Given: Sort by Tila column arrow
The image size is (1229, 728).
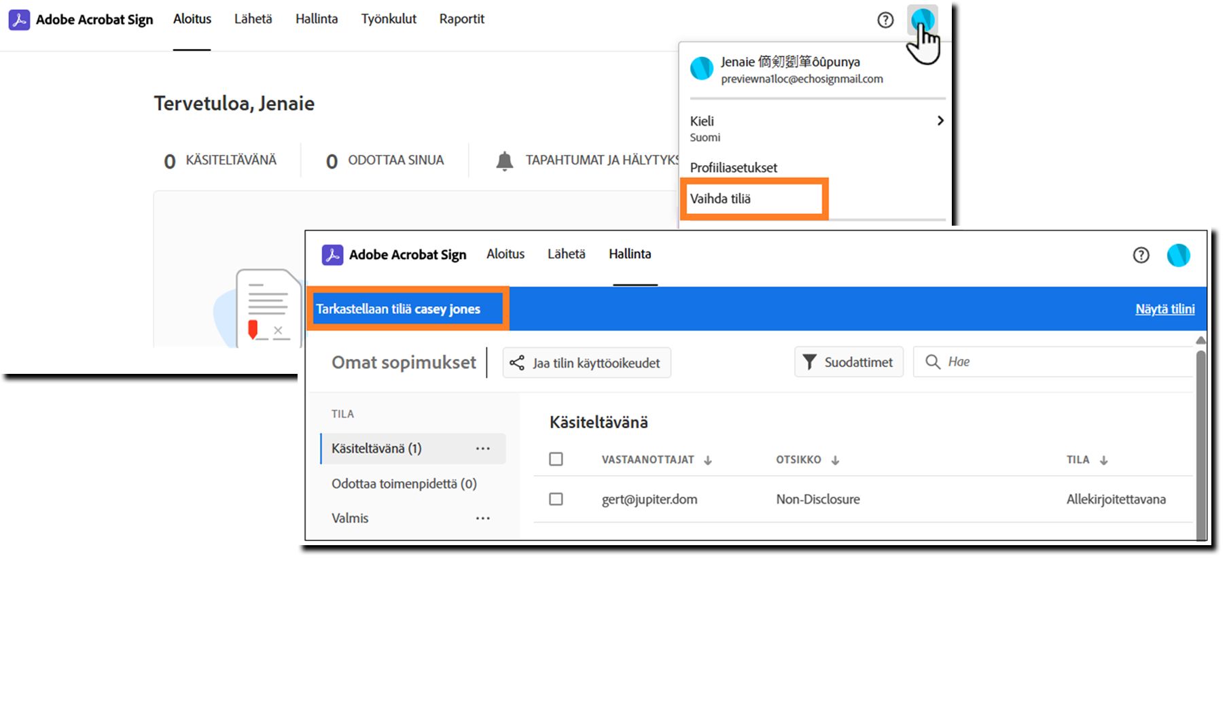Looking at the screenshot, I should (x=1103, y=460).
